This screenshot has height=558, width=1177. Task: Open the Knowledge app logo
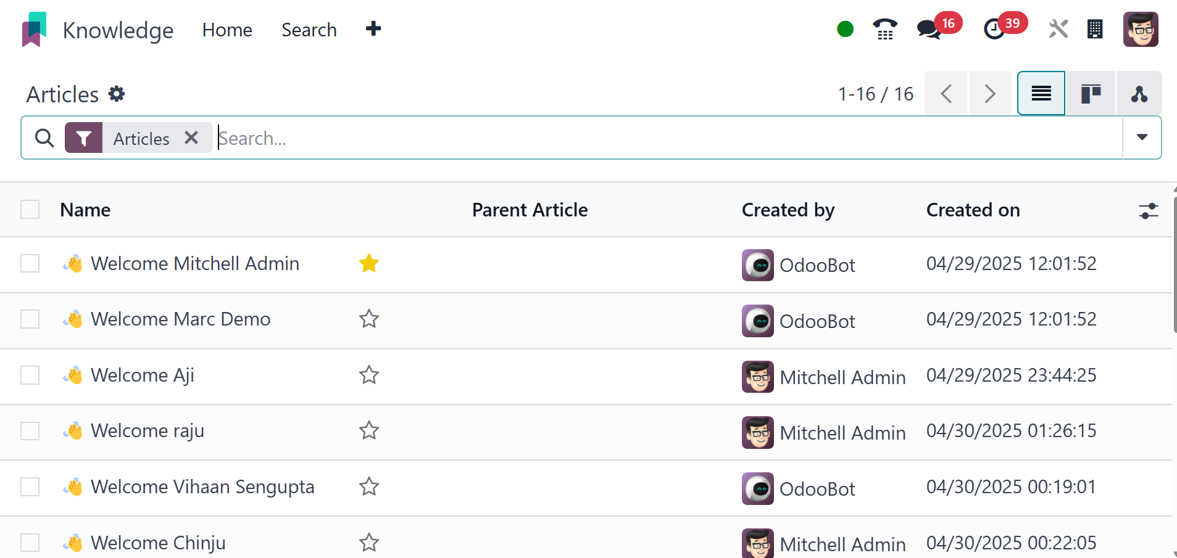tap(35, 30)
